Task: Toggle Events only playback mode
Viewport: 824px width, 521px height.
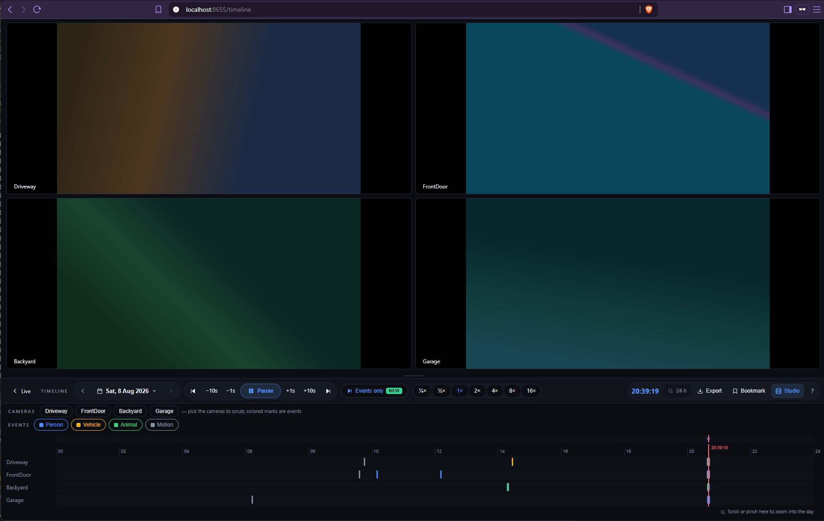Action: [374, 391]
